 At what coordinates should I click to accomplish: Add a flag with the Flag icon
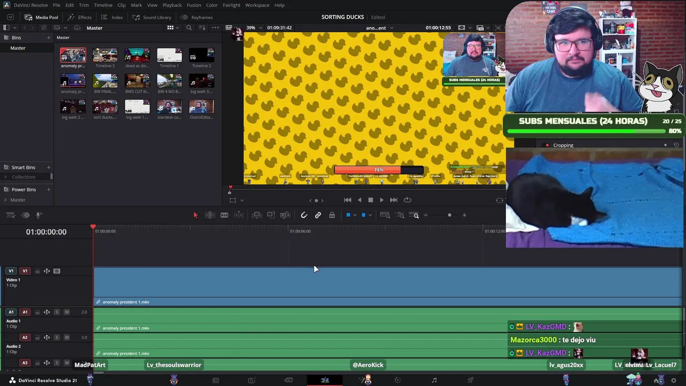(348, 215)
